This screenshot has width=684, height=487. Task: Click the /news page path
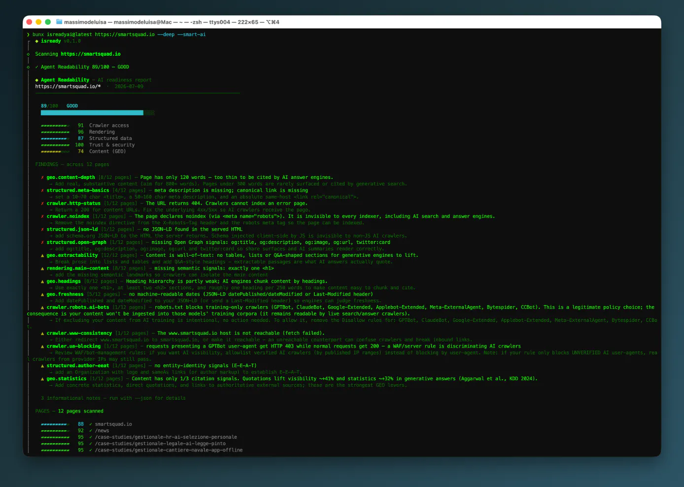tap(102, 431)
